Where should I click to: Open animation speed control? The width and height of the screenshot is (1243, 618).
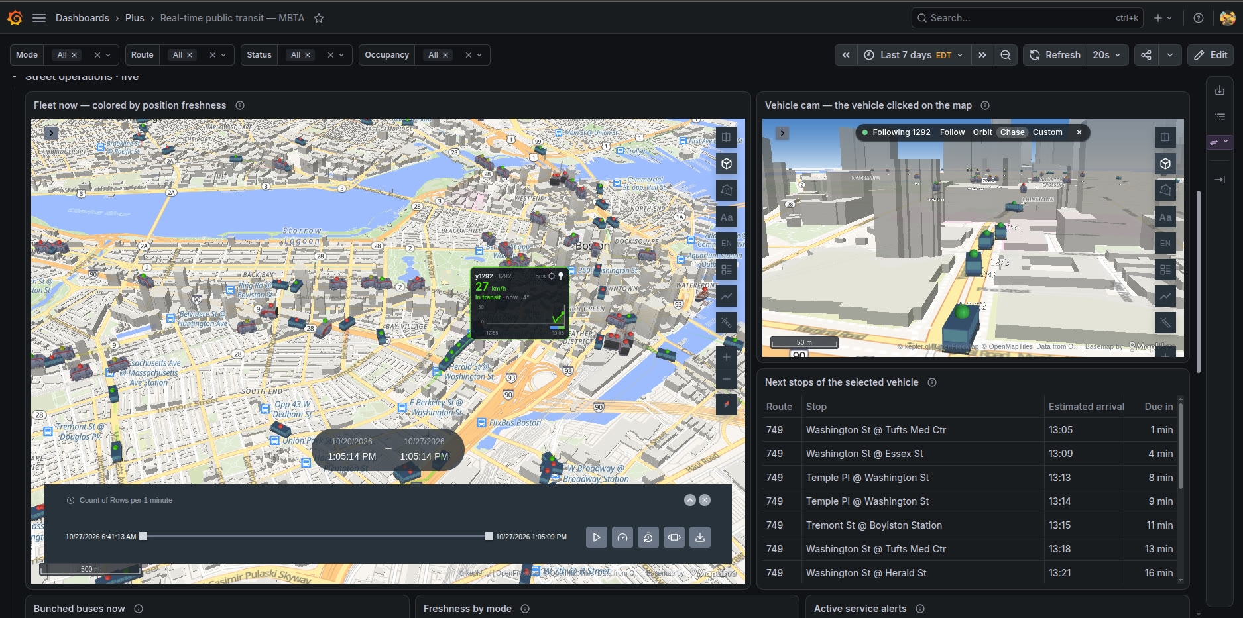(x=622, y=537)
